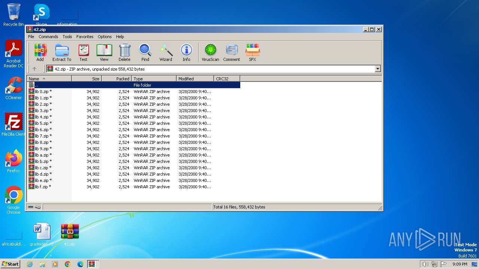The image size is (479, 269).
Task: Select lib 9.zip in the list
Action: [134, 149]
